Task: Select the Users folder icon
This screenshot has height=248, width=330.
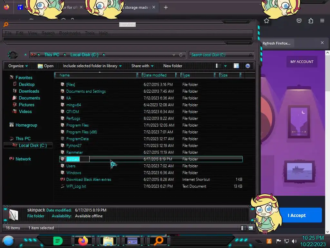Action: click(63, 166)
